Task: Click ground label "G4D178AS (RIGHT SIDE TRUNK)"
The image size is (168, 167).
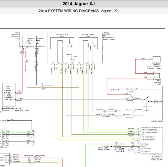Action: [22, 109]
